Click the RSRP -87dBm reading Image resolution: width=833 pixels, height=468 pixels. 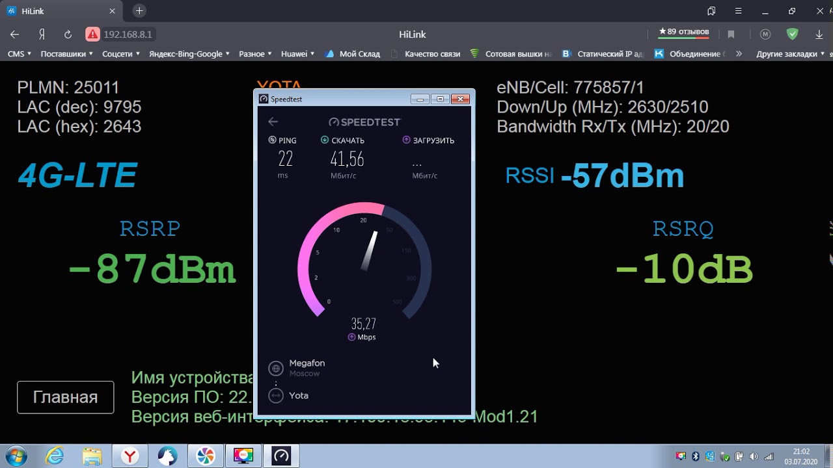[151, 270]
